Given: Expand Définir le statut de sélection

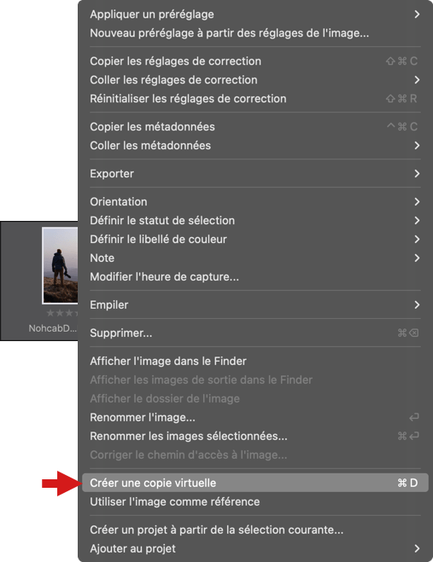Looking at the screenshot, I should (255, 220).
